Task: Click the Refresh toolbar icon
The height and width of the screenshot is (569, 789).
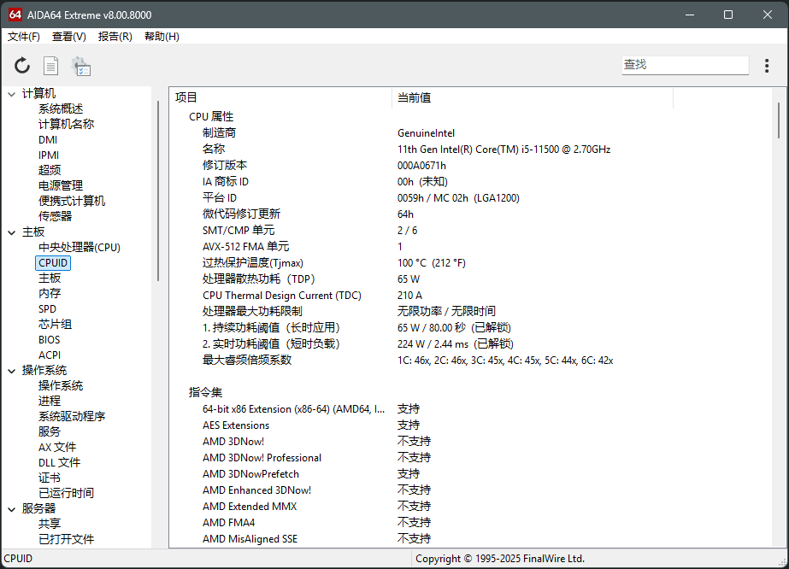Action: tap(22, 66)
